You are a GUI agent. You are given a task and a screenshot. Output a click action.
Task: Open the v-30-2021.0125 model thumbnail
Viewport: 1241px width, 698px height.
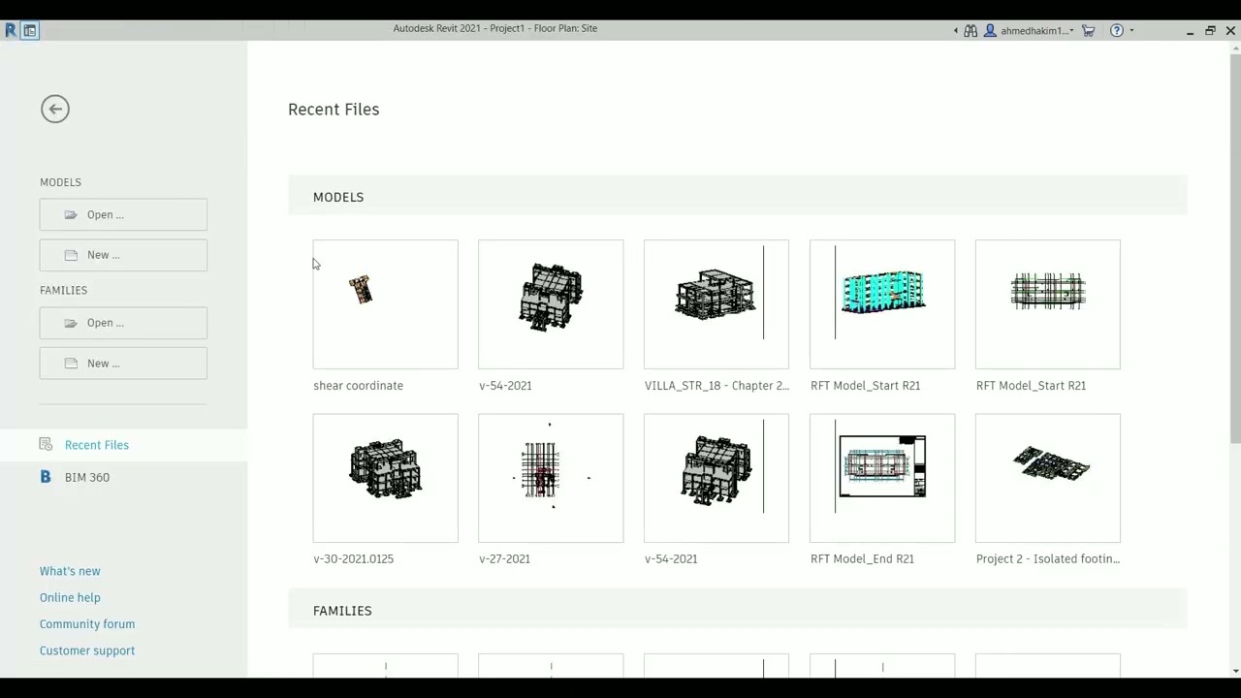(x=385, y=478)
